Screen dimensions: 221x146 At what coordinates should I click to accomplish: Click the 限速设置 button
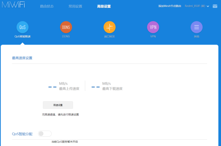point(58,105)
